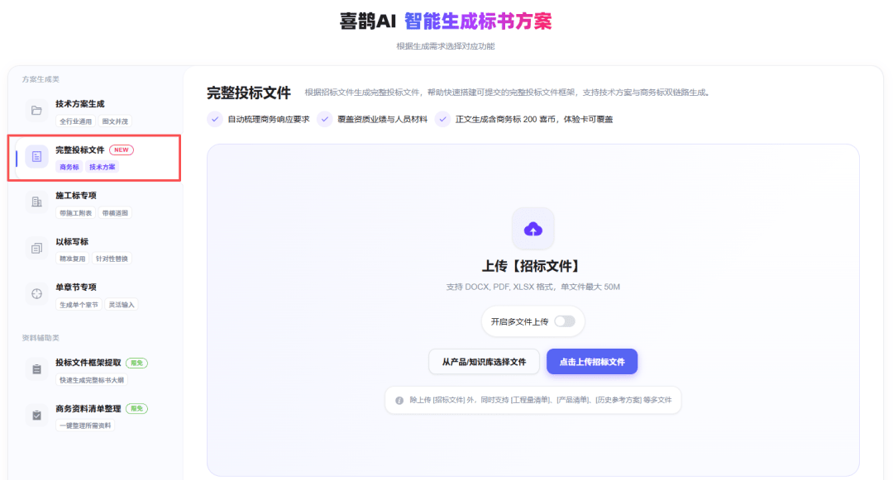This screenshot has width=893, height=480.
Task: Select 完整投标文件 menu item
Action: pos(96,158)
